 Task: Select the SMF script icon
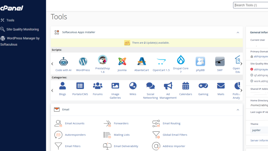coord(220,61)
